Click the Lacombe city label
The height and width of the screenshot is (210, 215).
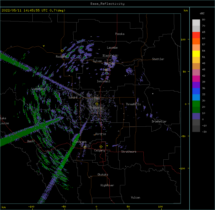tap(112, 48)
